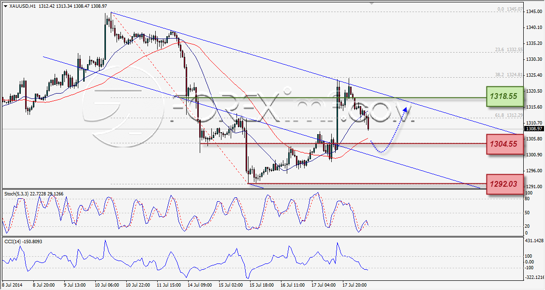Click the 16 Jul 11:00 time label

coord(293,285)
